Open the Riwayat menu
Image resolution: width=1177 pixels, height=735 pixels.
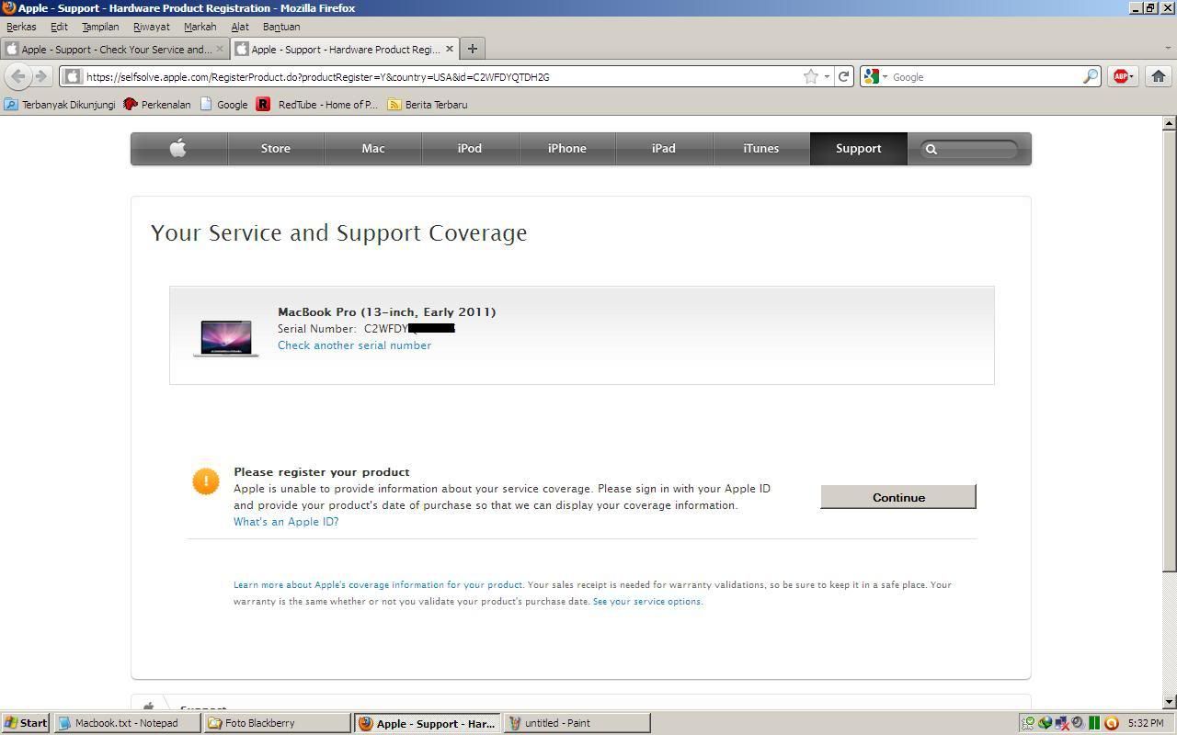[152, 27]
